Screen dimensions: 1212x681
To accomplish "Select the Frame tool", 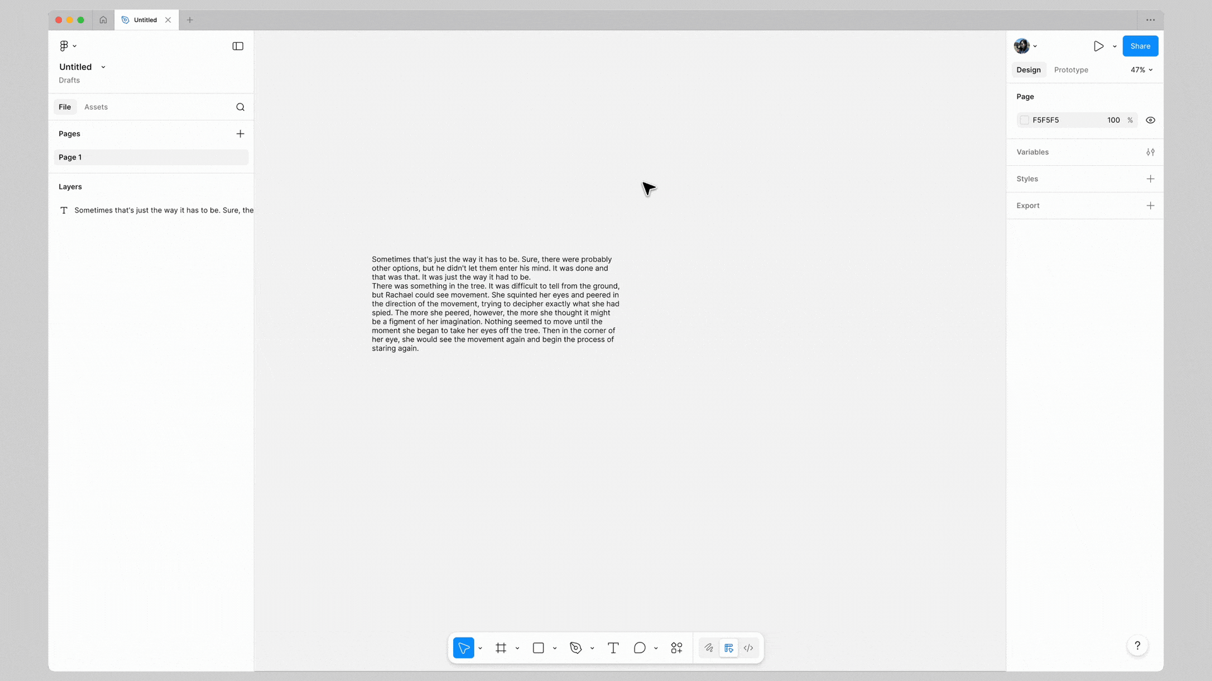I will click(x=501, y=648).
